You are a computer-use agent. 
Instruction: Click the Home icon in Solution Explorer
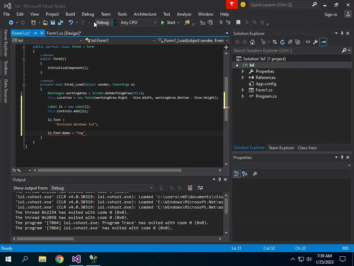252,42
